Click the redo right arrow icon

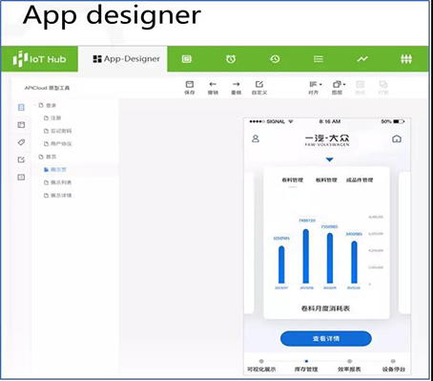coord(236,88)
